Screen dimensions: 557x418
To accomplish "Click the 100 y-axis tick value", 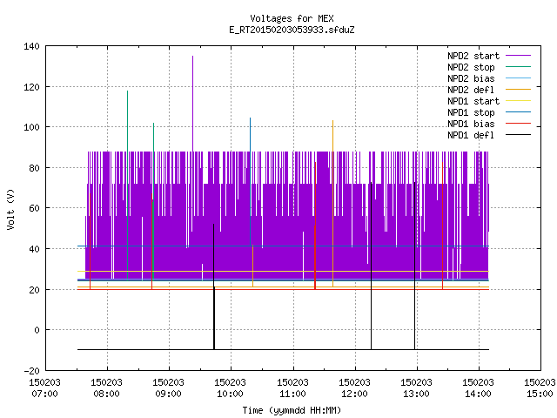I will [31, 127].
